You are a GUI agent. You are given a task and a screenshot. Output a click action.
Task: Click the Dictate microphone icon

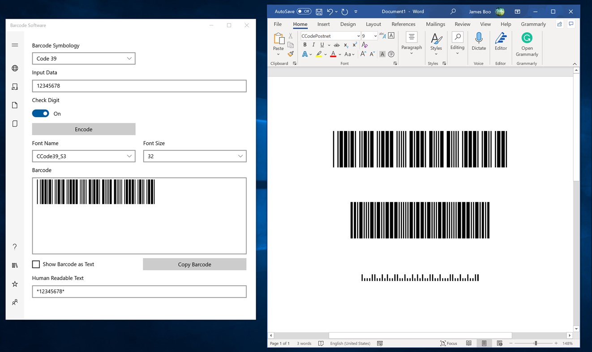pos(479,41)
